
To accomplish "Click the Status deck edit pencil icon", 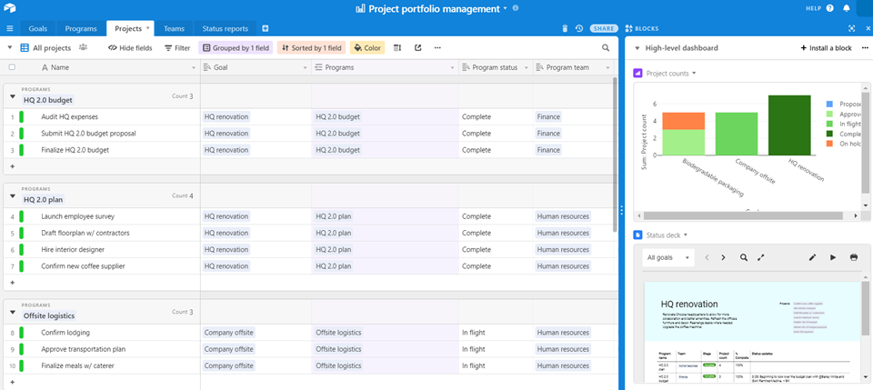I will (812, 257).
